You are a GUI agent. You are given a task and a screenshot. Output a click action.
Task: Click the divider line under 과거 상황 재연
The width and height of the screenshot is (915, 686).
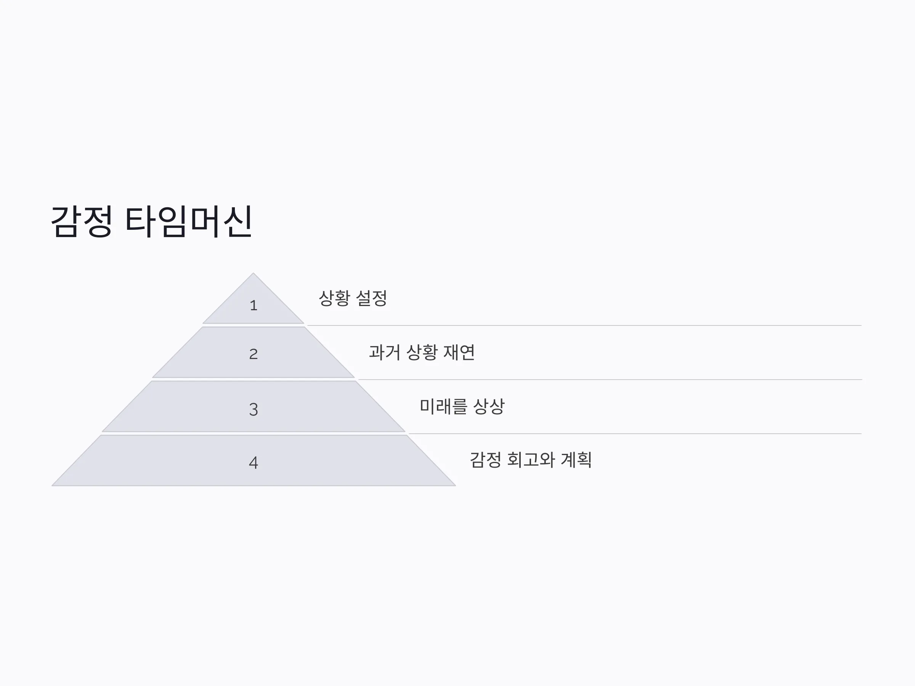click(x=610, y=380)
